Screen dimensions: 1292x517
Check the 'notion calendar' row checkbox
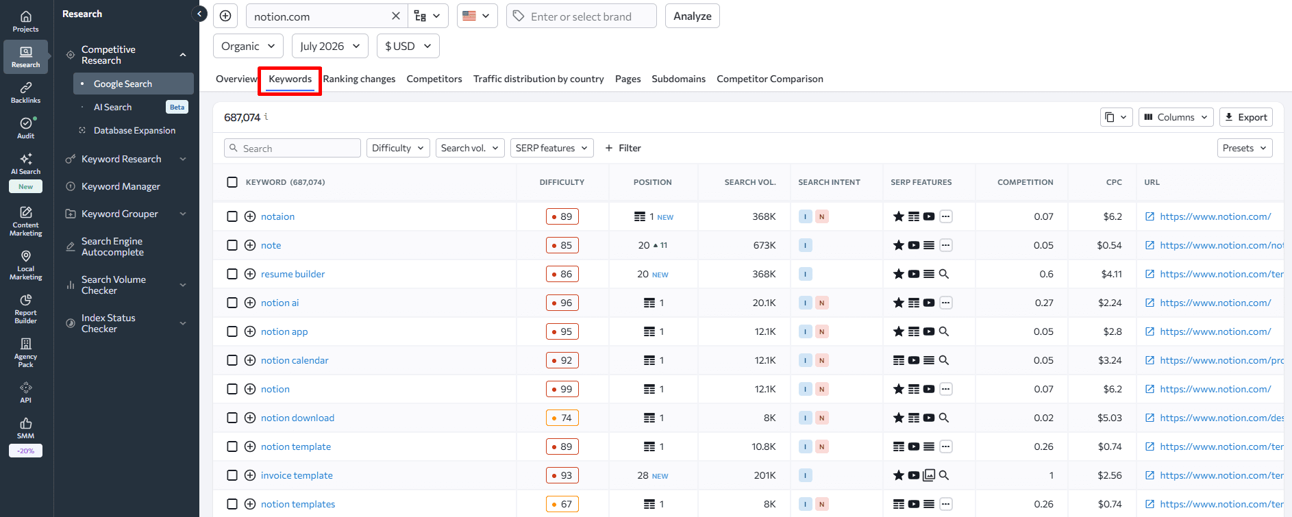[232, 360]
